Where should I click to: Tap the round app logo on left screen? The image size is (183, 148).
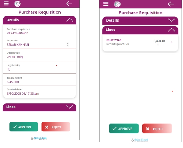[17, 4]
